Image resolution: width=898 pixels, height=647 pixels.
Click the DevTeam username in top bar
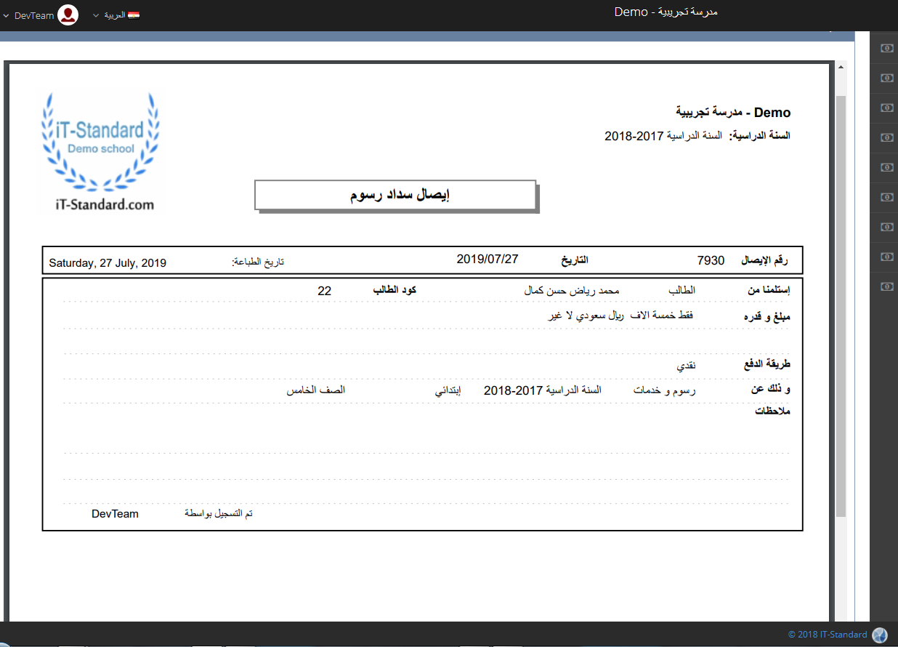tap(34, 15)
